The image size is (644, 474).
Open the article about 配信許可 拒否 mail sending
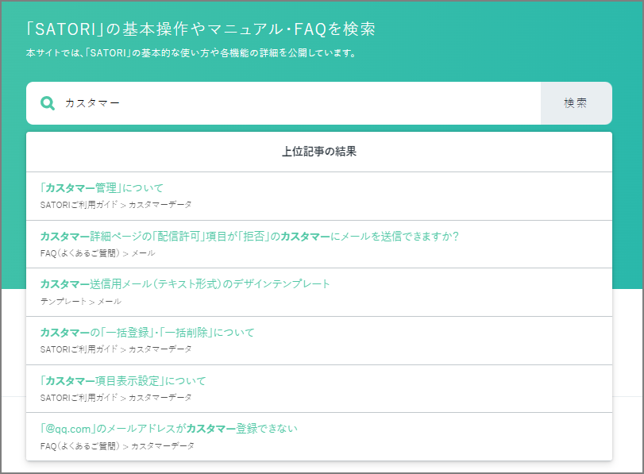pos(249,236)
